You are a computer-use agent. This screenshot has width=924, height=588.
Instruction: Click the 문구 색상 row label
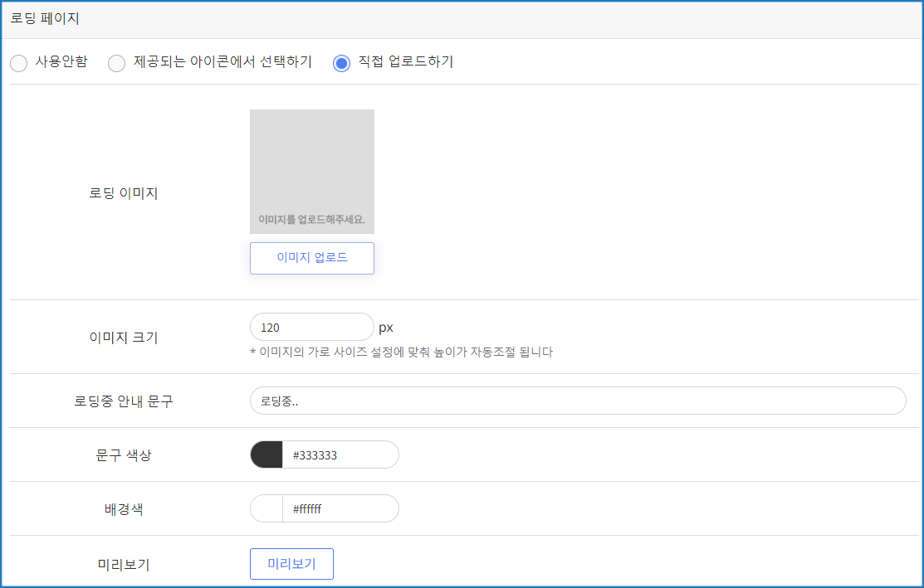tap(124, 455)
